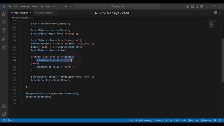The height and width of the screenshot is (126, 224).
Task: Open the View menu
Action: 35,7
